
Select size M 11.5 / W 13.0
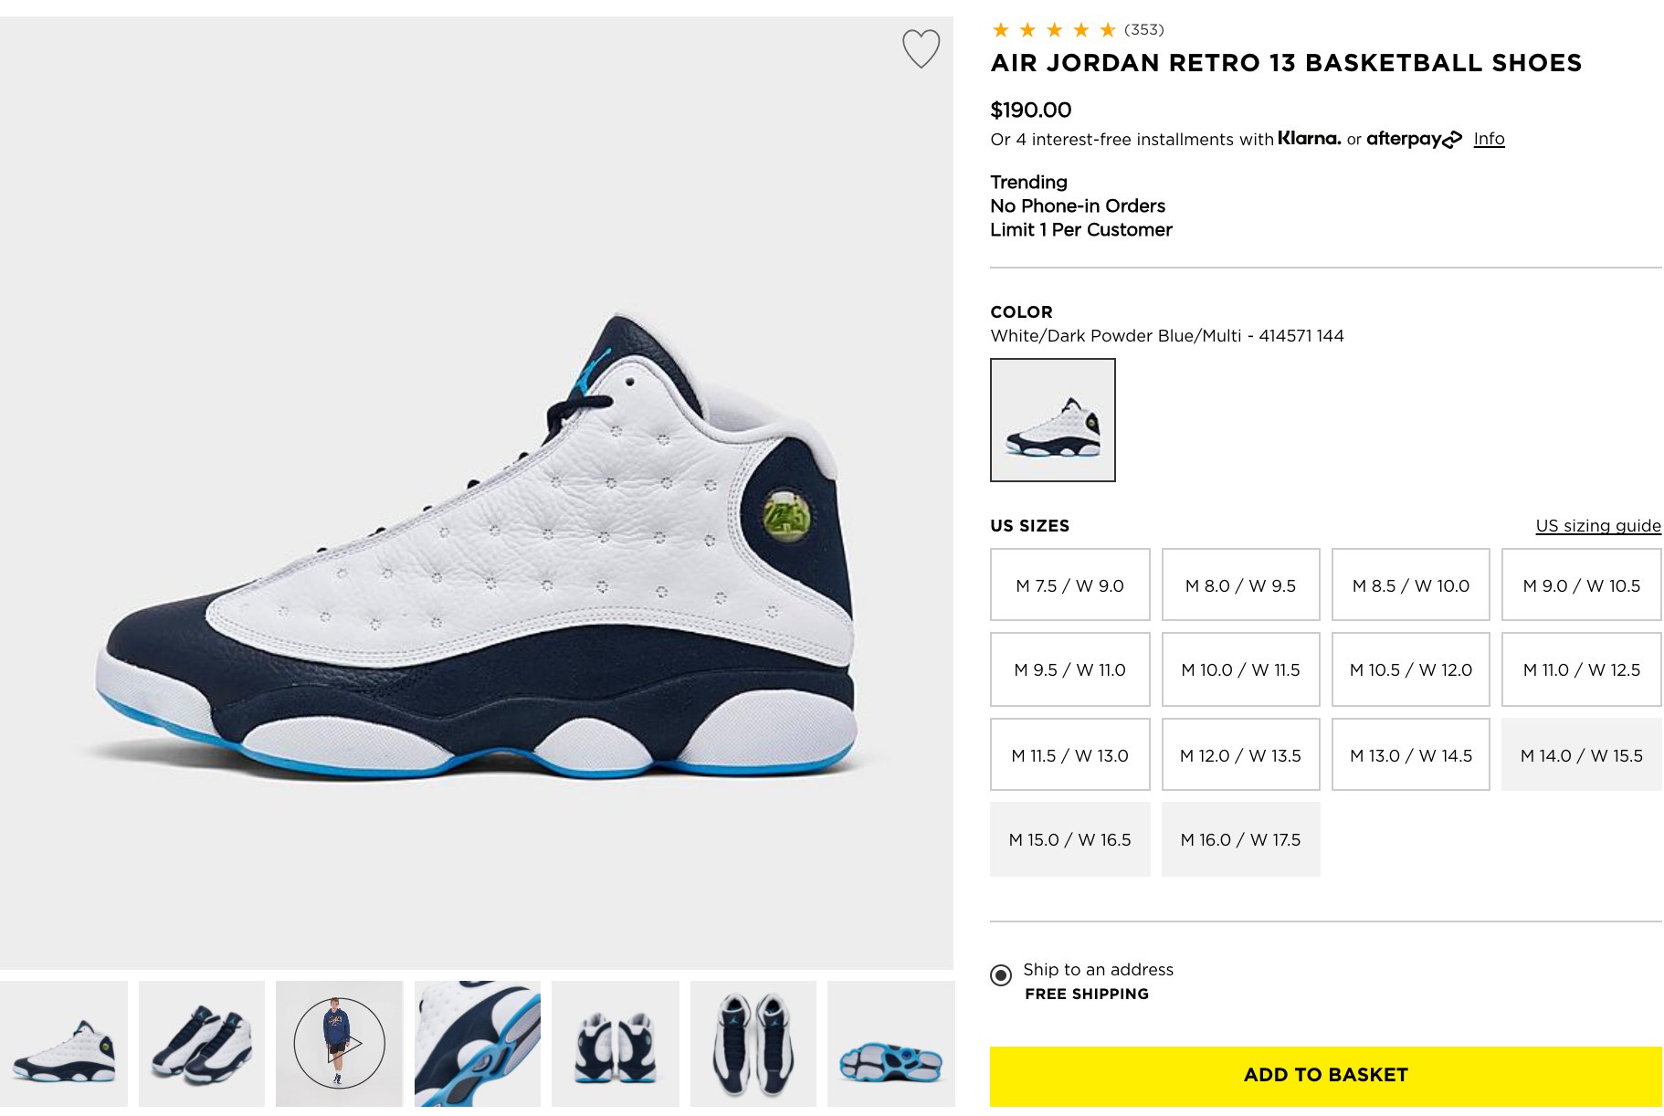point(1069,755)
